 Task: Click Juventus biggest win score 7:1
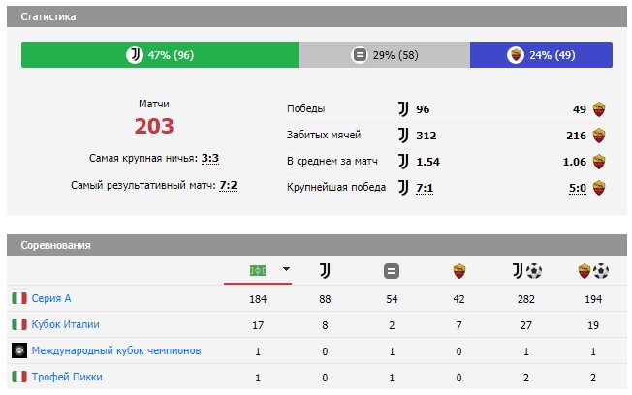tap(425, 188)
